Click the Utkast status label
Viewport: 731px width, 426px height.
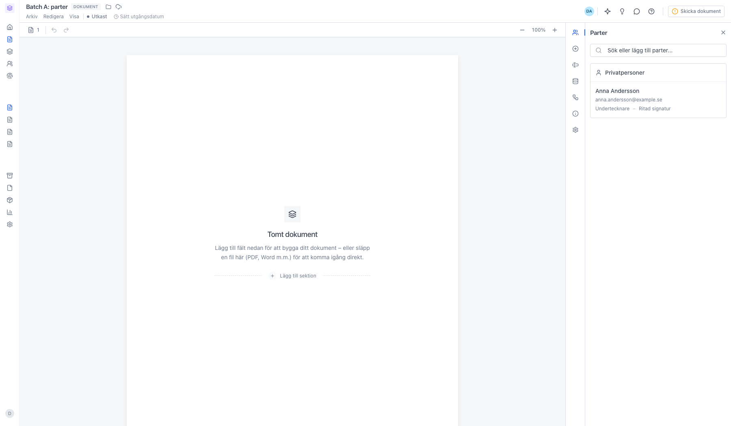97,17
